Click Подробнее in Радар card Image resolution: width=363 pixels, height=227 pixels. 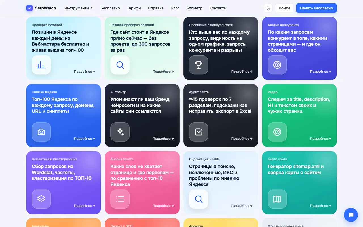coord(320,139)
